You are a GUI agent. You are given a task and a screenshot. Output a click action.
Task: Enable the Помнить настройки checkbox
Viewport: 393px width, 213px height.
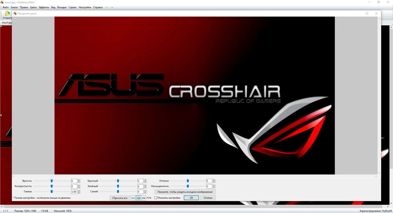(156, 198)
